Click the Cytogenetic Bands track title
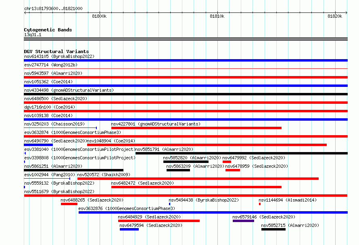Image resolution: width=359 pixels, height=245 pixels. tap(48, 30)
